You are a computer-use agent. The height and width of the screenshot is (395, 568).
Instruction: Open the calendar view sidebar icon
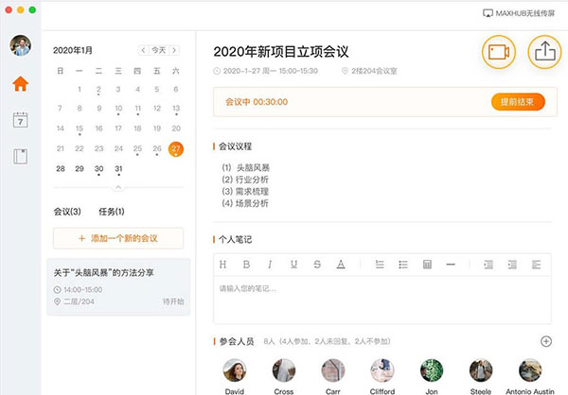point(20,120)
